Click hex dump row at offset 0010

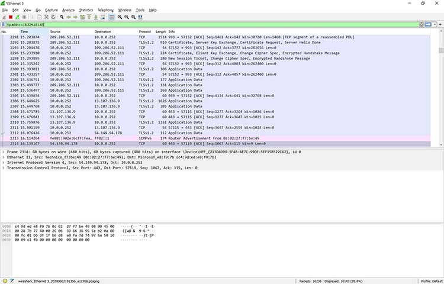coord(79,231)
